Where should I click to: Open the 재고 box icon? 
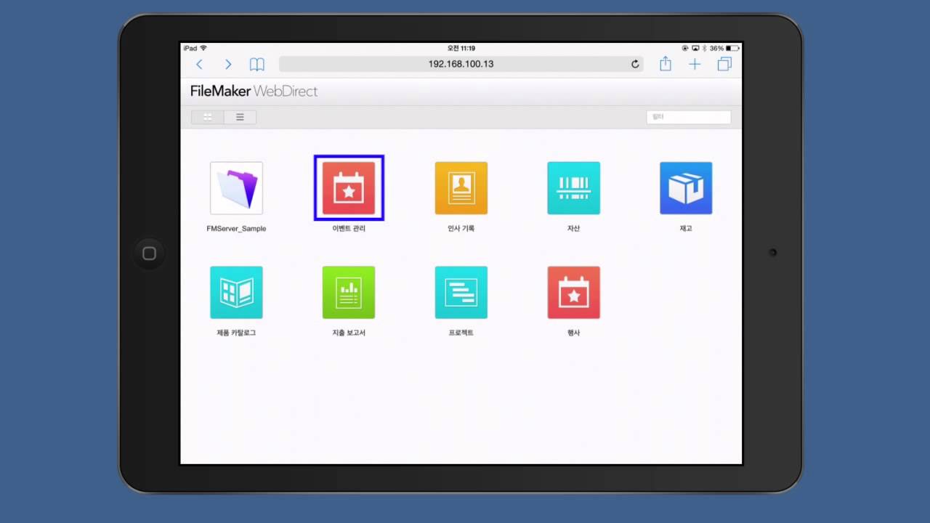click(x=686, y=188)
